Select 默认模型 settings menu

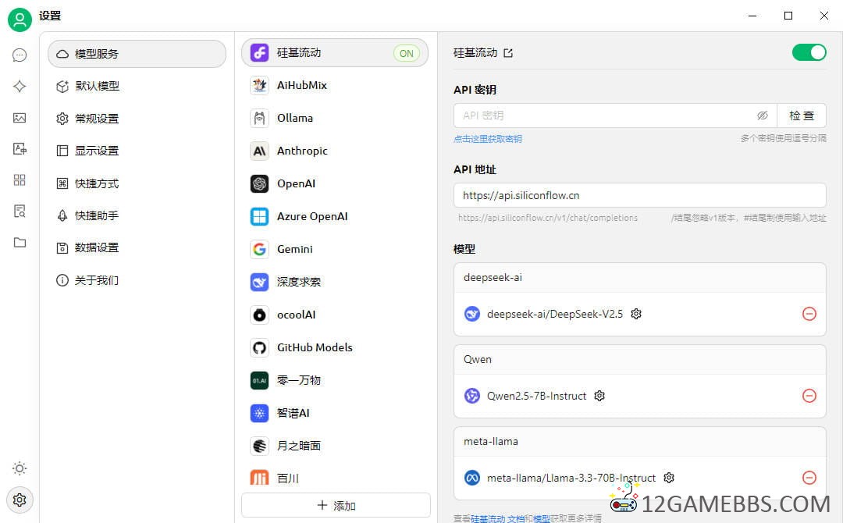(x=137, y=86)
